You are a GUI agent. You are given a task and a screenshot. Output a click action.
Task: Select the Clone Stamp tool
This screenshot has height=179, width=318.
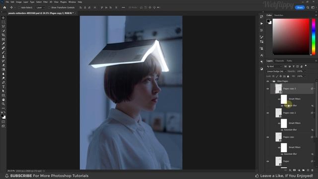point(3,57)
